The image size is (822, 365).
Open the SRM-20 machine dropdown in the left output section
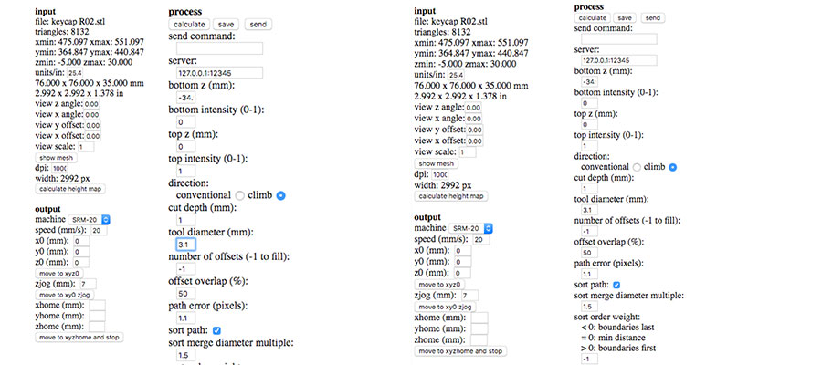click(x=90, y=219)
